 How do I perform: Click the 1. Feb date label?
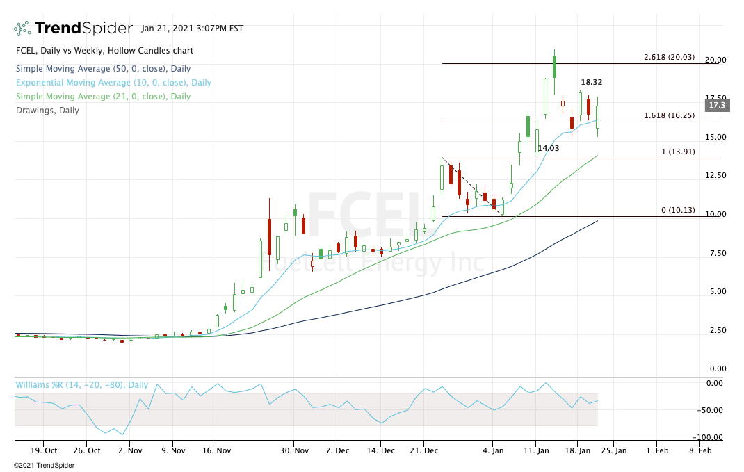[656, 450]
